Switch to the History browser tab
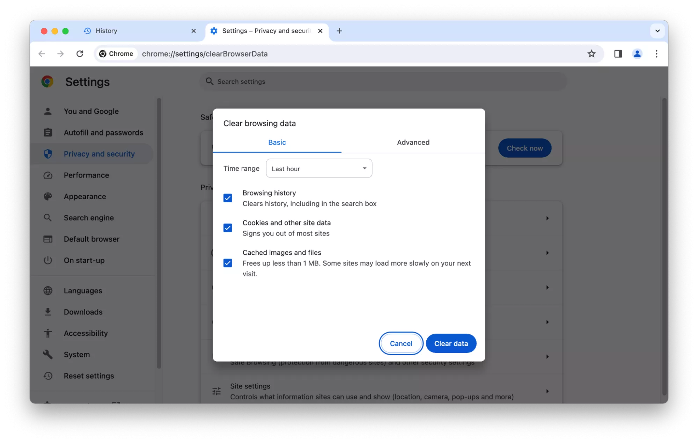 pos(140,31)
